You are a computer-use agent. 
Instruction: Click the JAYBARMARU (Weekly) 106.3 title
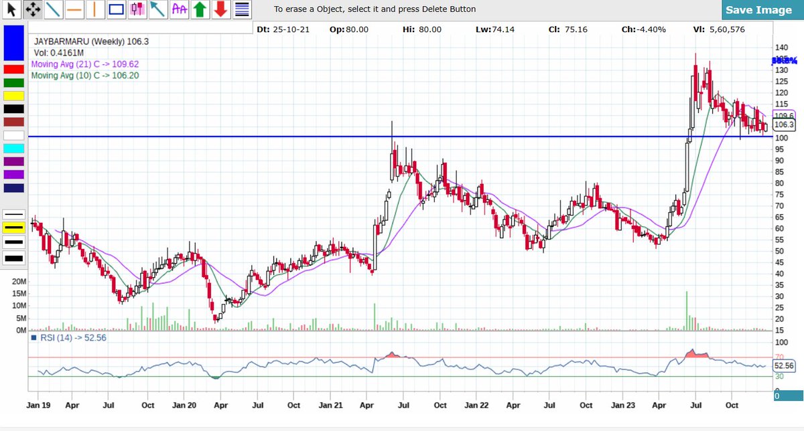pos(91,41)
